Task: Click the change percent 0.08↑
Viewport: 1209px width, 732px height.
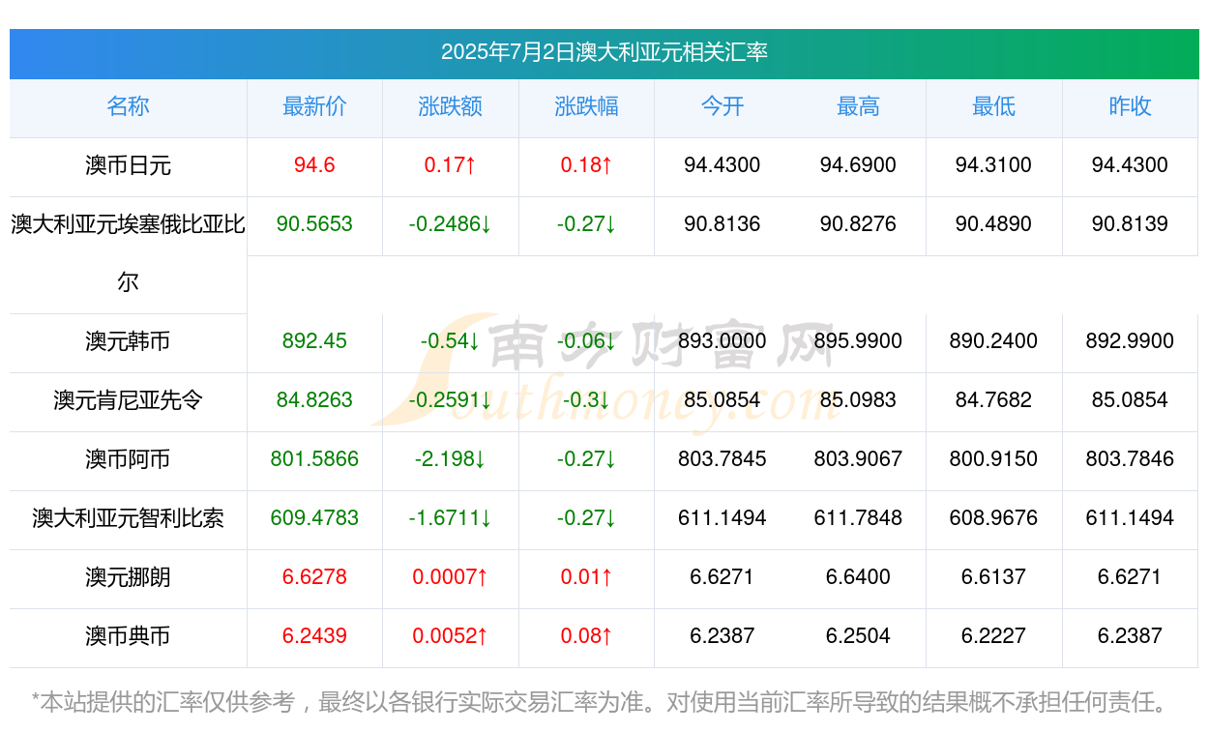Action: click(586, 636)
